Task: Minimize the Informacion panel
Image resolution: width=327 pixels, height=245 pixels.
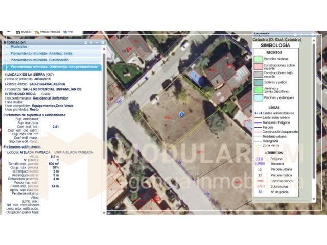Action: click(97, 42)
